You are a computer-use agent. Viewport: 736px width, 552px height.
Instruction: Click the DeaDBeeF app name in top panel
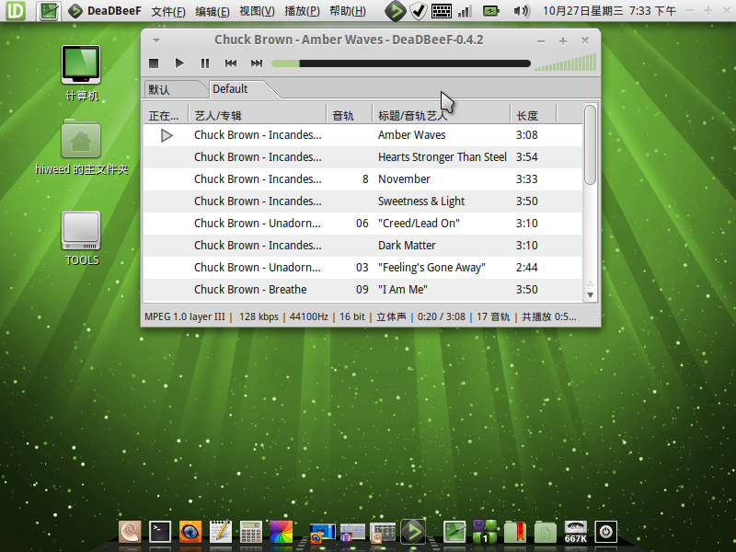click(x=114, y=11)
